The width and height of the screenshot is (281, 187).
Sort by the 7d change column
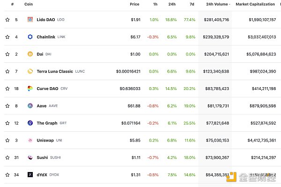[x=192, y=4]
